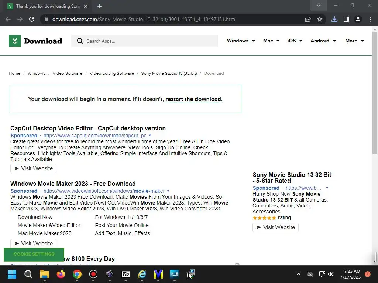Expand the Android navigation menu
Image resolution: width=378 pixels, height=283 pixels.
pyautogui.click(x=323, y=41)
